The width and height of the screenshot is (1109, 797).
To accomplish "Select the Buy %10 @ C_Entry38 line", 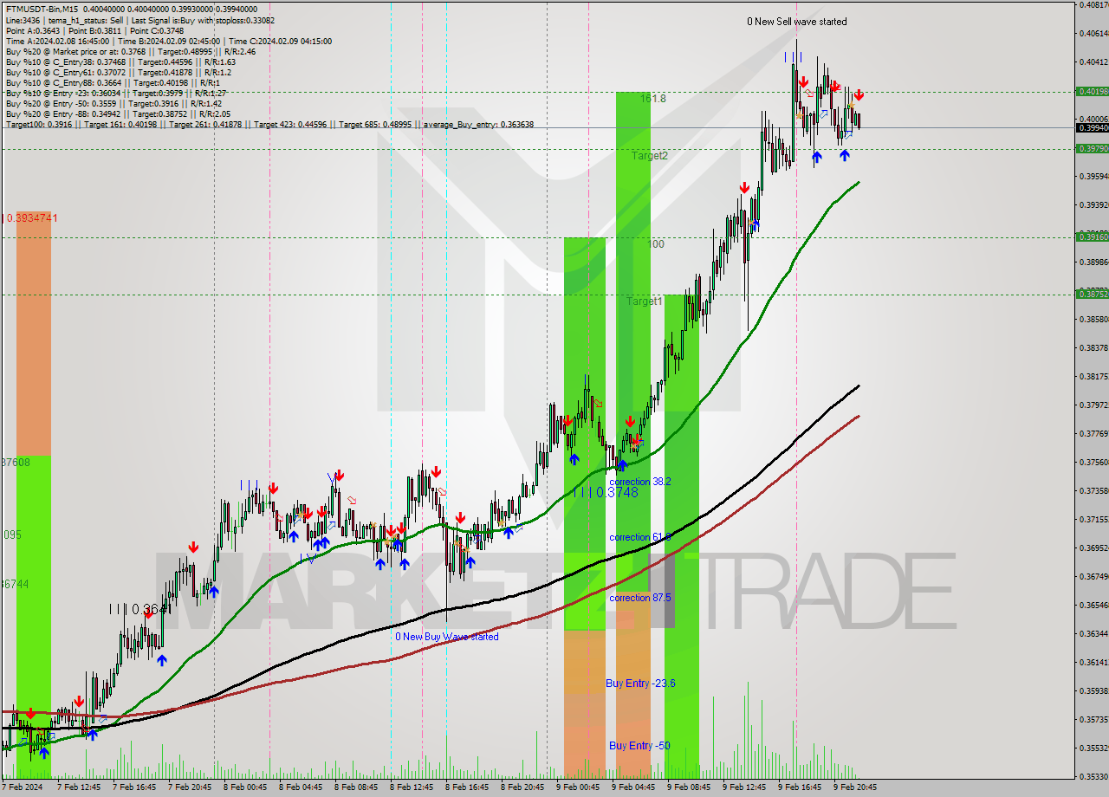I will point(120,62).
